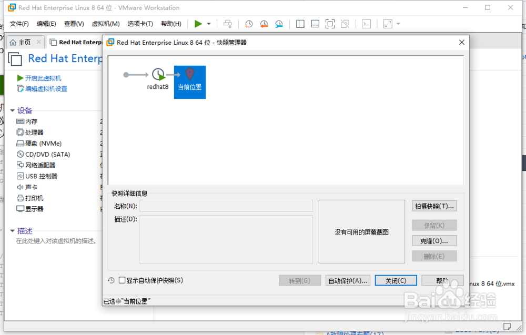Click the take snapshot clock icon

[x=249, y=24]
